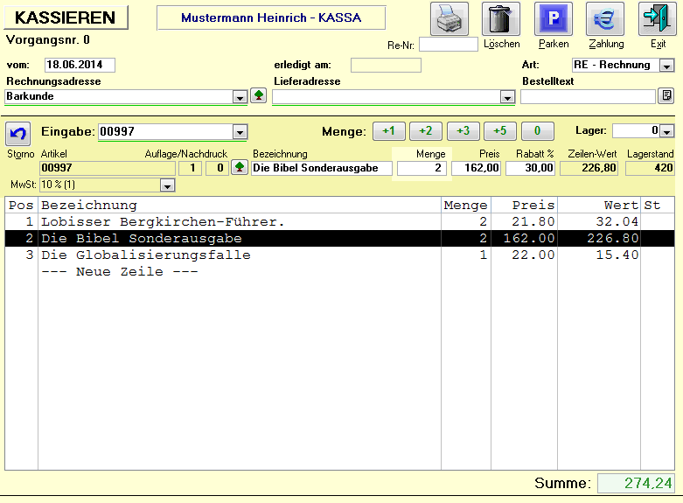Expand the Art RE - Rechnung dropdown
Image resolution: width=683 pixels, height=503 pixels.
coord(666,66)
